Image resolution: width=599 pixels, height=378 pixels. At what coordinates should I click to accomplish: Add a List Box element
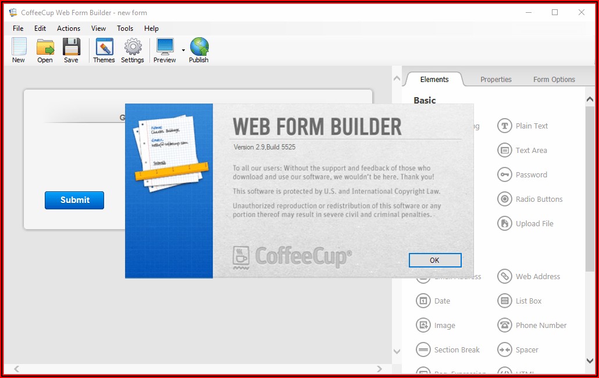pos(519,301)
